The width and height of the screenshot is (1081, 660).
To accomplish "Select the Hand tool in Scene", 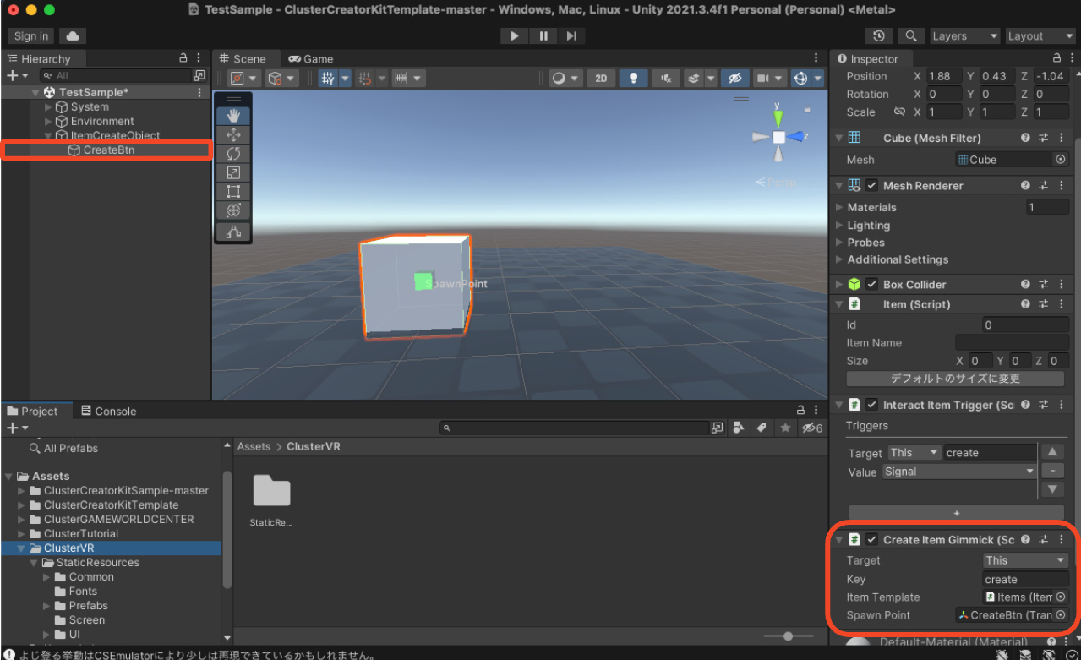I will click(233, 116).
